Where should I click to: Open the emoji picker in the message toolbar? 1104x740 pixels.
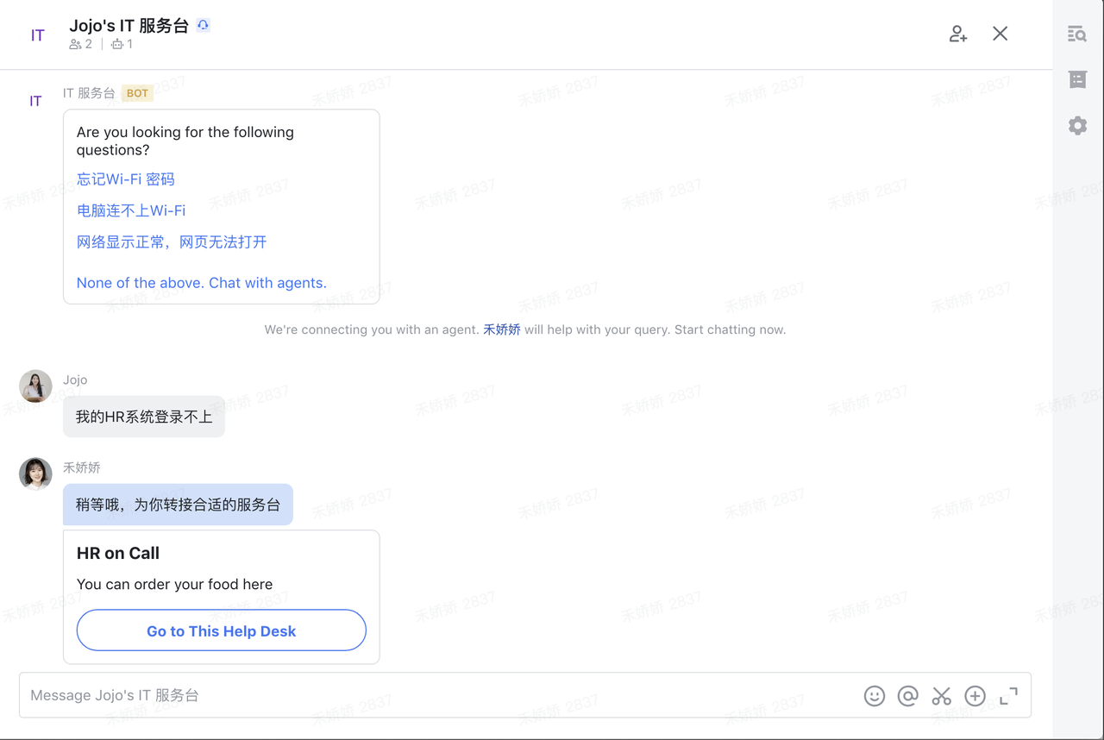(874, 695)
